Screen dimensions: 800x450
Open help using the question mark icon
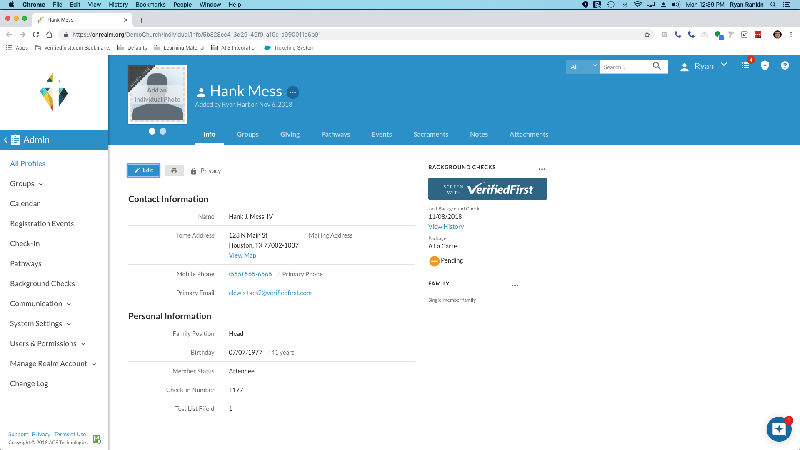[x=785, y=65]
